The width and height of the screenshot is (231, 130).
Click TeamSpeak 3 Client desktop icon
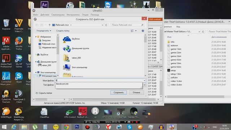click(x=19, y=96)
